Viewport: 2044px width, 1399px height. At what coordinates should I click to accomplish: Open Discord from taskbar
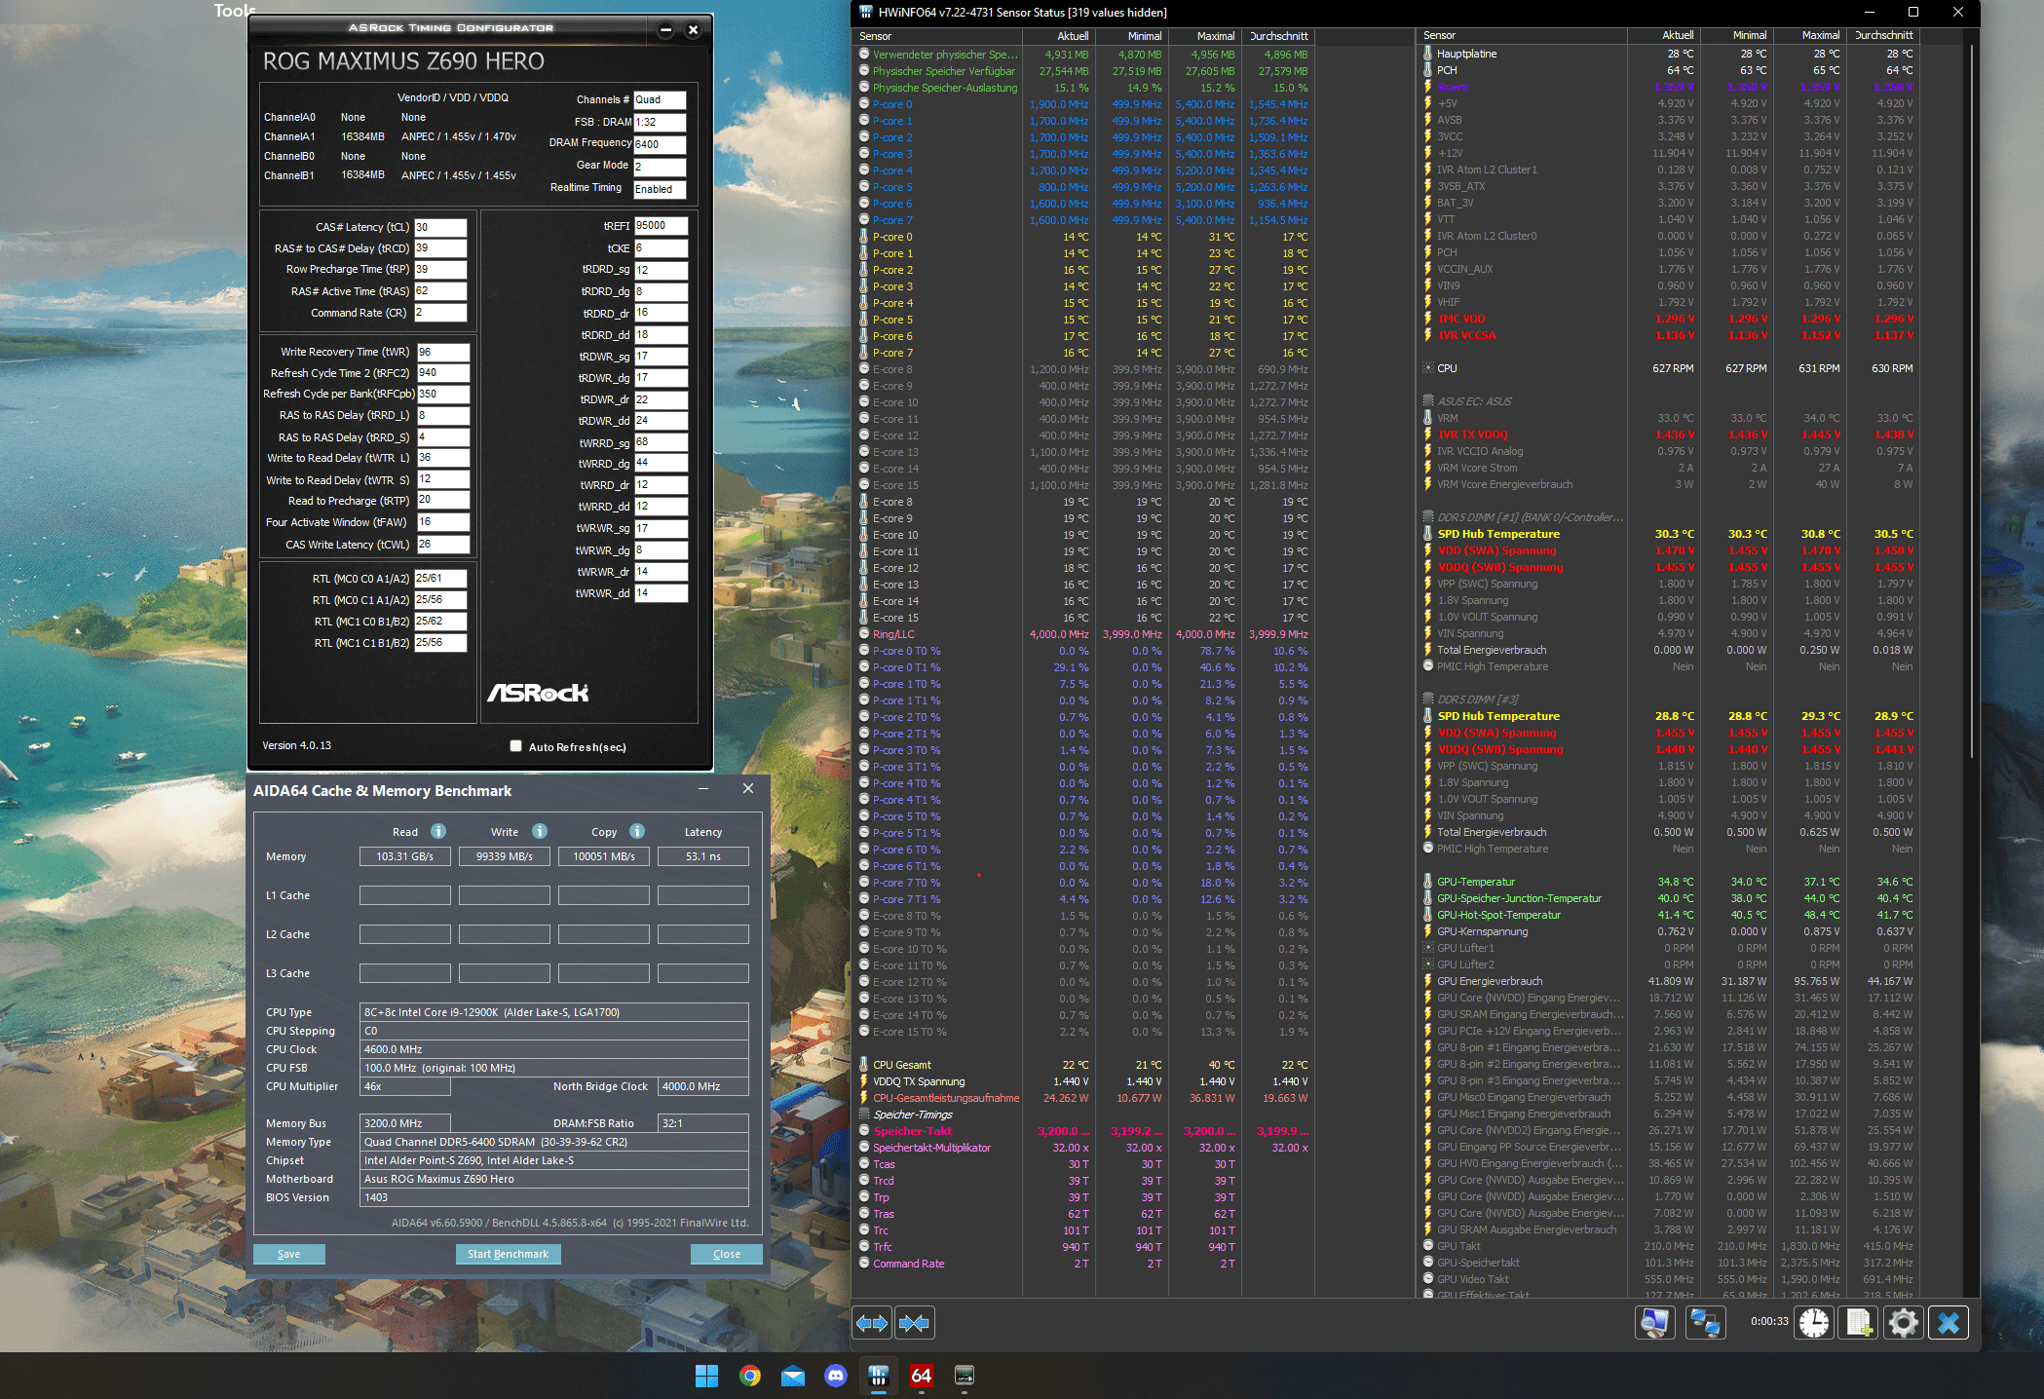pos(835,1376)
